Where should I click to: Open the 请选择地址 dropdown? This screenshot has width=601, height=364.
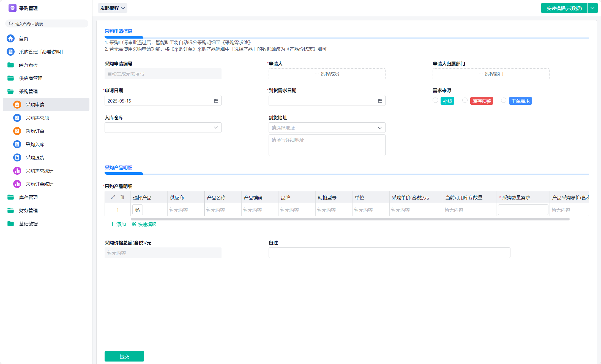327,128
